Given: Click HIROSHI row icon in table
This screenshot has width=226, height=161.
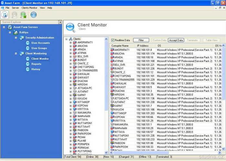Looking at the screenshot, I should pos(112,95).
